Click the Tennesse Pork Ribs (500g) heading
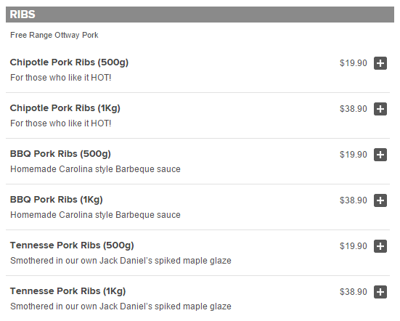 [x=72, y=245]
